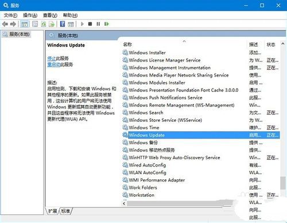Switch to the 扩展 tab
The height and width of the screenshot is (223, 287).
point(53,211)
